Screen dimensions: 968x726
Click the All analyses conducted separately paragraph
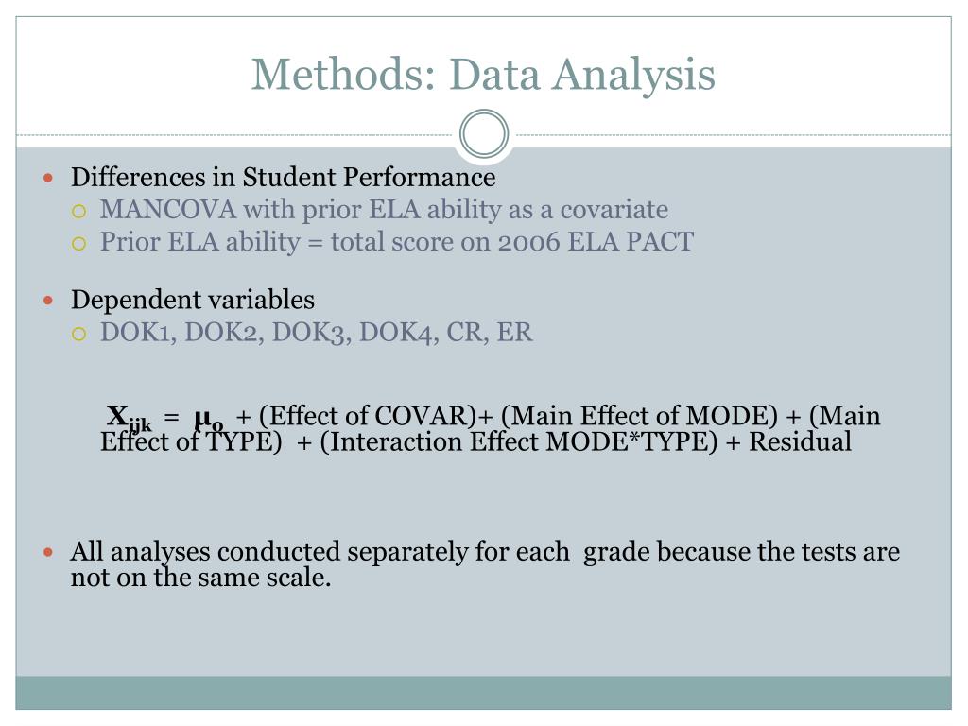coord(484,564)
